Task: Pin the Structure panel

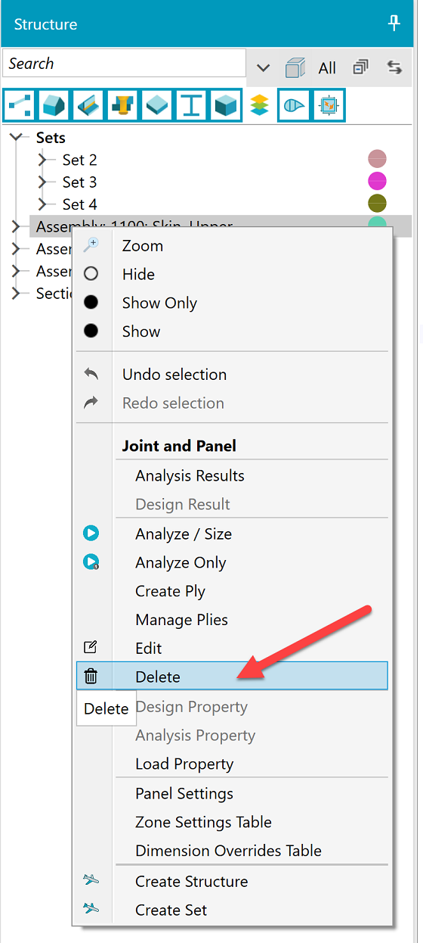Action: [x=394, y=23]
